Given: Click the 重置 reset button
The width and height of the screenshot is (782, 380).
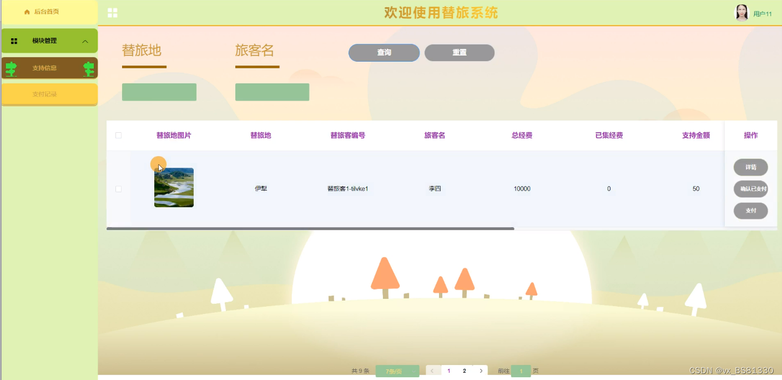Looking at the screenshot, I should [x=460, y=53].
